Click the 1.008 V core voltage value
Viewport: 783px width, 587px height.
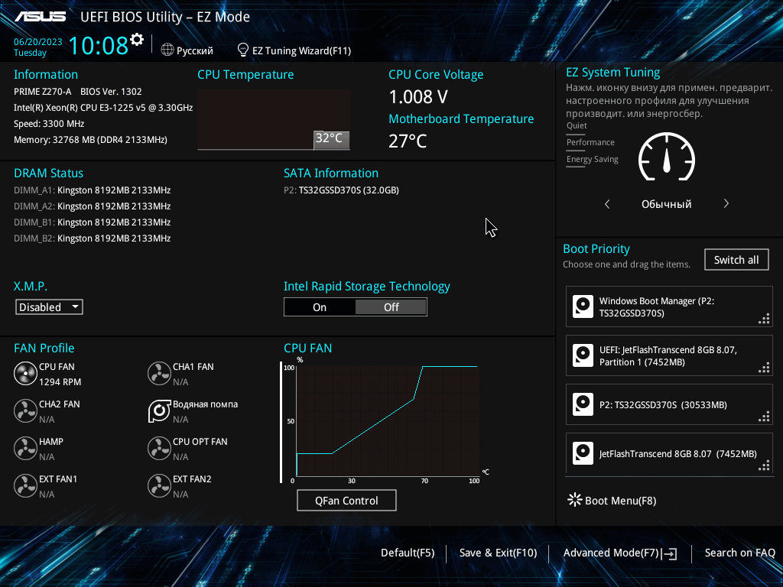click(418, 97)
